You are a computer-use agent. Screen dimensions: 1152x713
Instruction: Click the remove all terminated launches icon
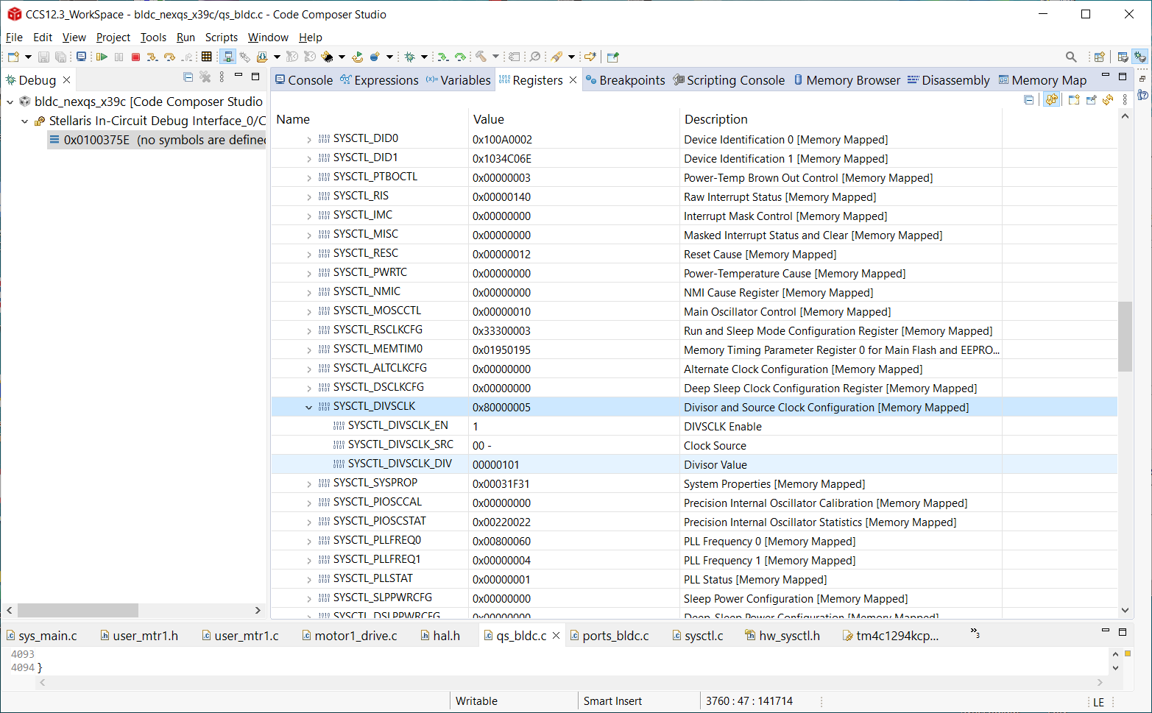(x=205, y=77)
